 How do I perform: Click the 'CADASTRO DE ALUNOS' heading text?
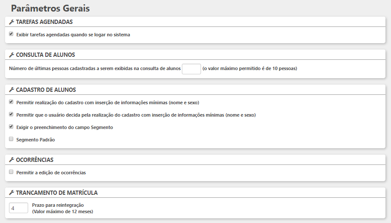[46, 90]
